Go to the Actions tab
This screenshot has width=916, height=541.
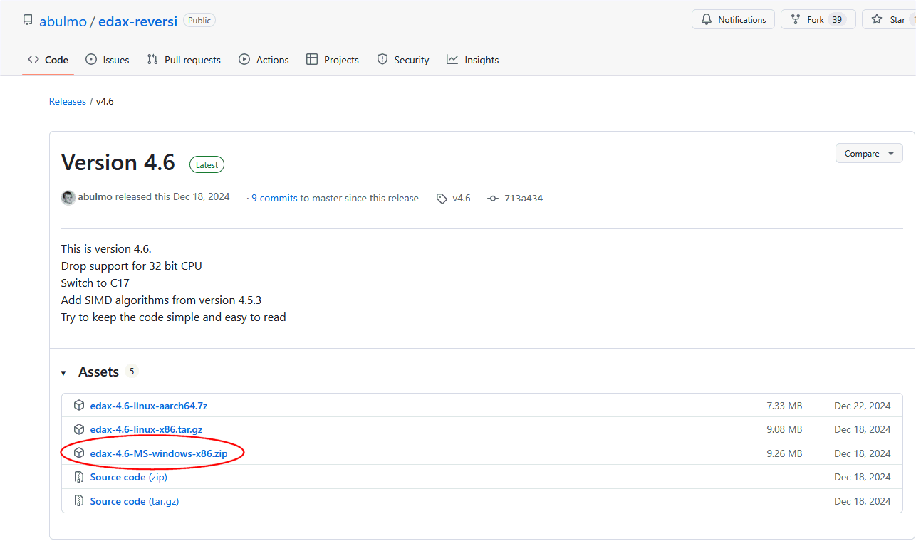[x=264, y=60]
